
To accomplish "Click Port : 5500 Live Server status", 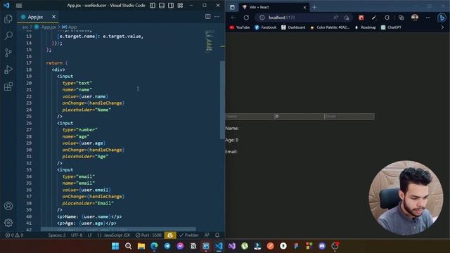I will (x=148, y=235).
